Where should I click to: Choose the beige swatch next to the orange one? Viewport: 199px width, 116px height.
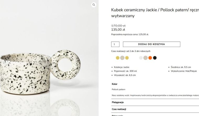click(x=146, y=58)
